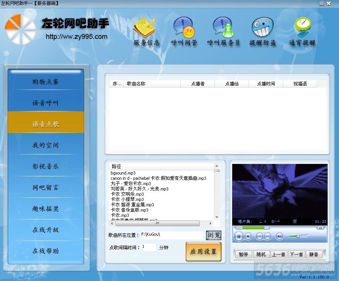Image resolution: width=339 pixels, height=281 pixels.
Task: Click the song list horizontal scrollbar thumb
Action: tap(158, 224)
